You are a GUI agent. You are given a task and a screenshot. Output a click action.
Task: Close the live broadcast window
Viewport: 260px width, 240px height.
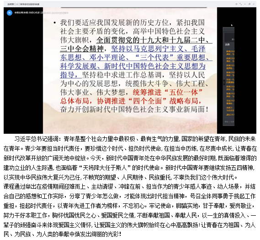tap(254, 4)
